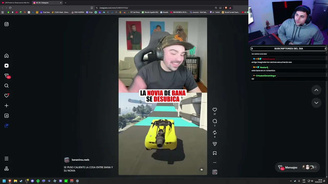This screenshot has height=184, width=328.
Task: Open the ESP LAA keyboard language indicator
Action: click(304, 181)
